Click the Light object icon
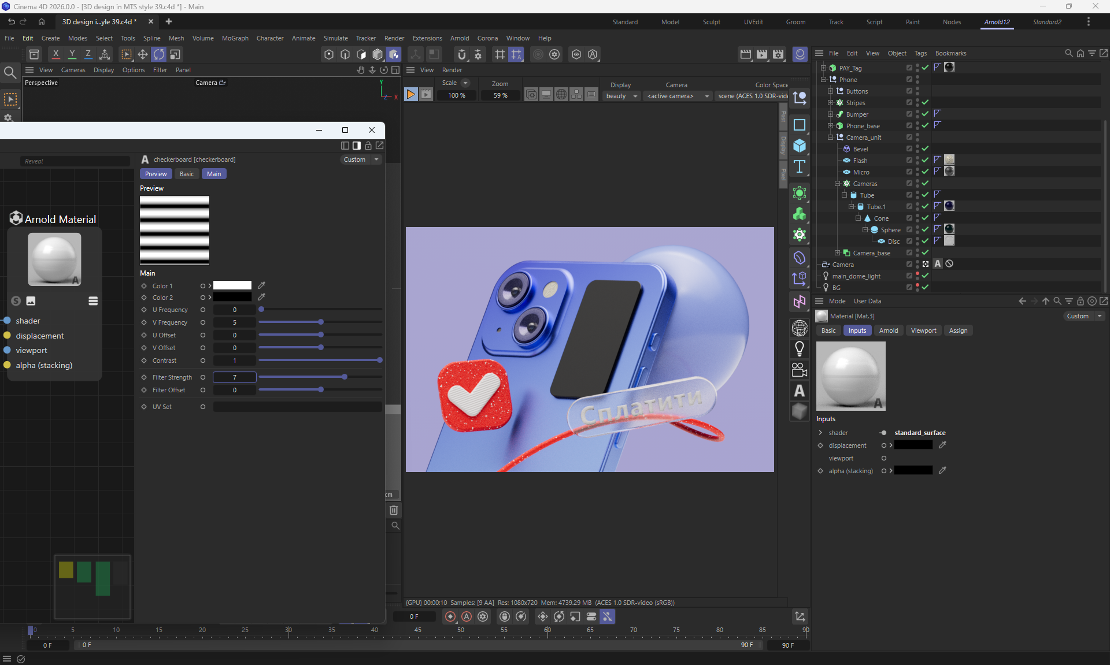Viewport: 1110px width, 665px height. [x=800, y=349]
